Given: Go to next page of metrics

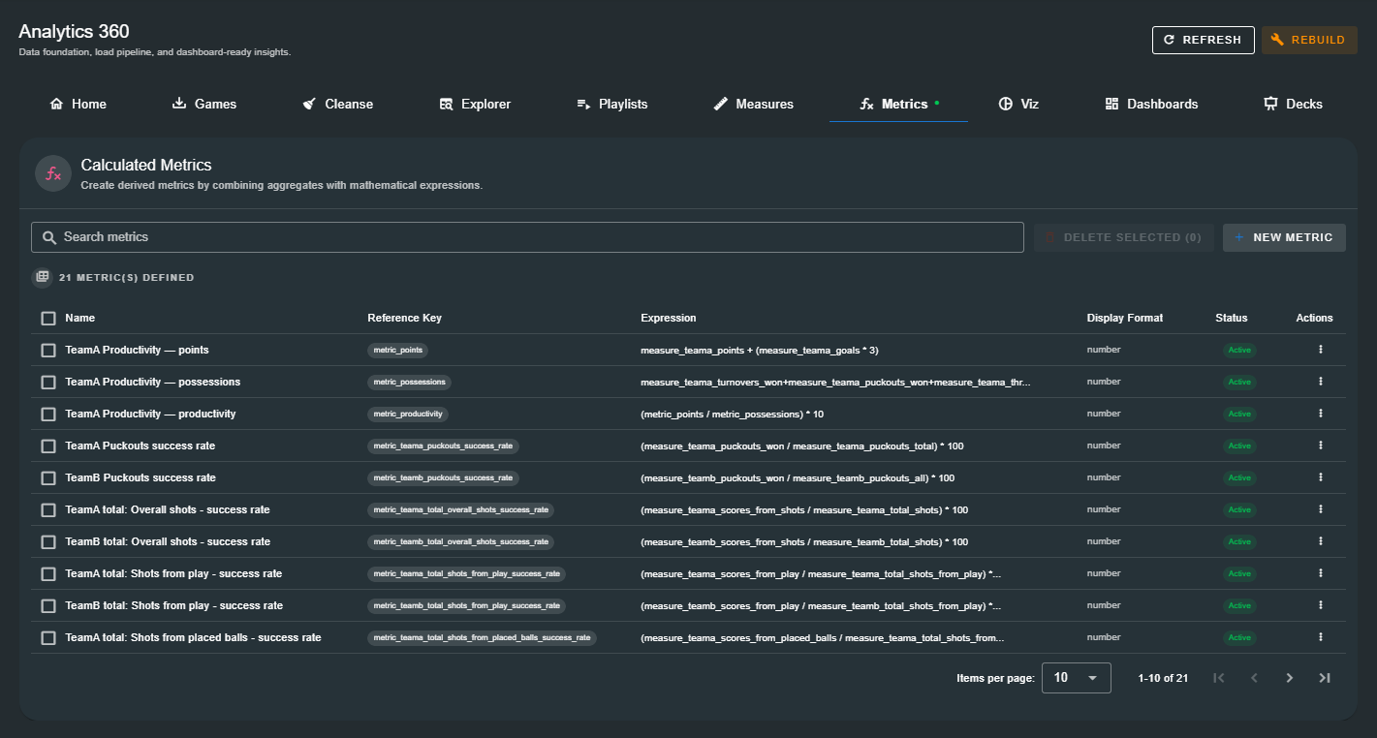Looking at the screenshot, I should 1289,678.
